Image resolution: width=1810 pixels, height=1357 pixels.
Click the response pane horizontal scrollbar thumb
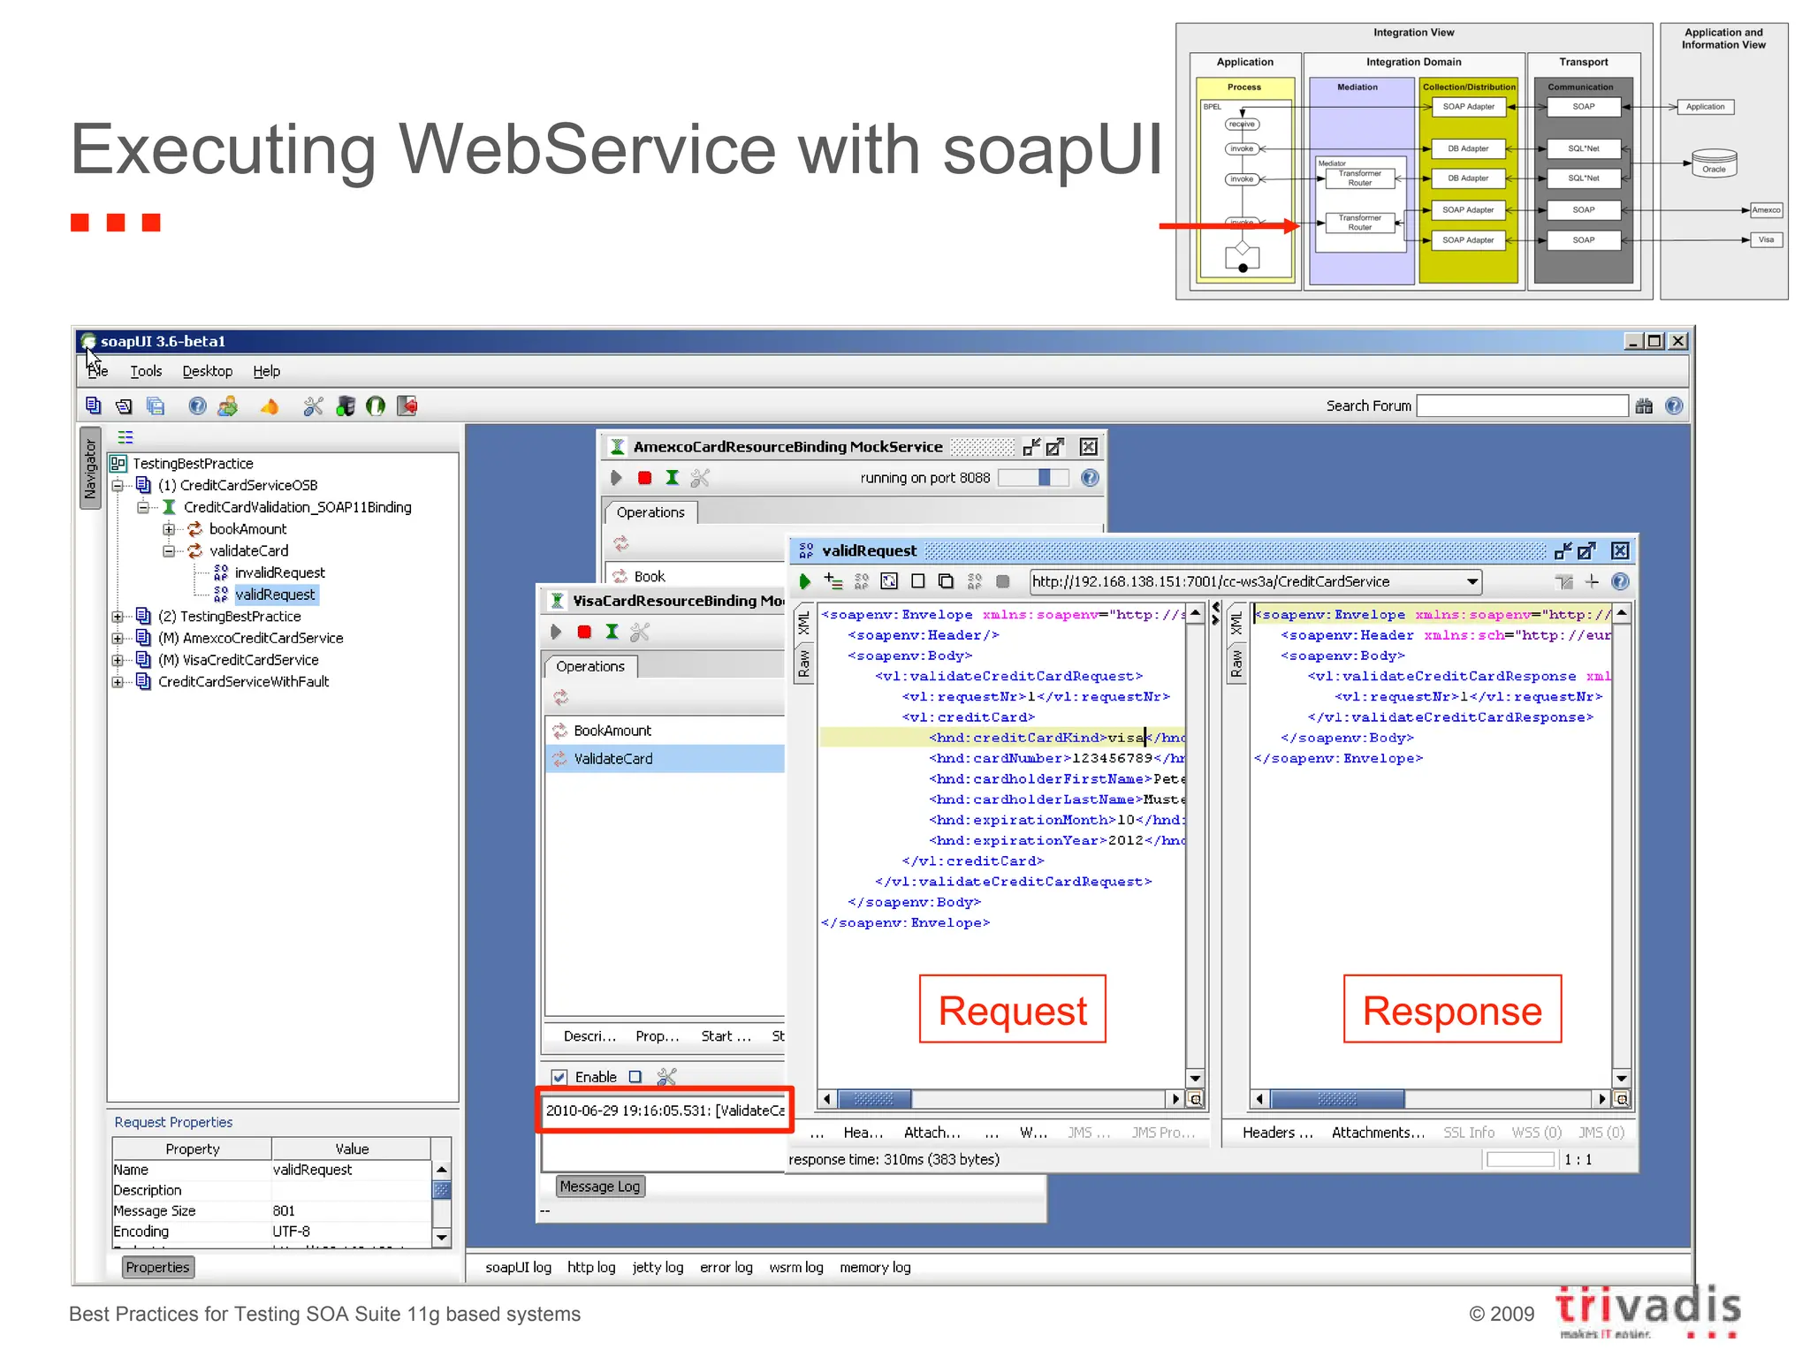click(1337, 1099)
